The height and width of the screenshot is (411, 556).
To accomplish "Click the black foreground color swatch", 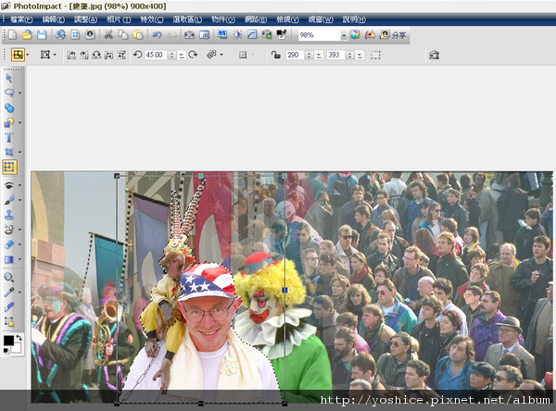I will tap(8, 342).
